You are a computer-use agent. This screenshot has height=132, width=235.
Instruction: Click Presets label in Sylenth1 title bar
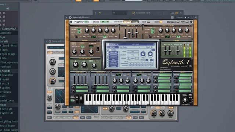[x=180, y=17]
